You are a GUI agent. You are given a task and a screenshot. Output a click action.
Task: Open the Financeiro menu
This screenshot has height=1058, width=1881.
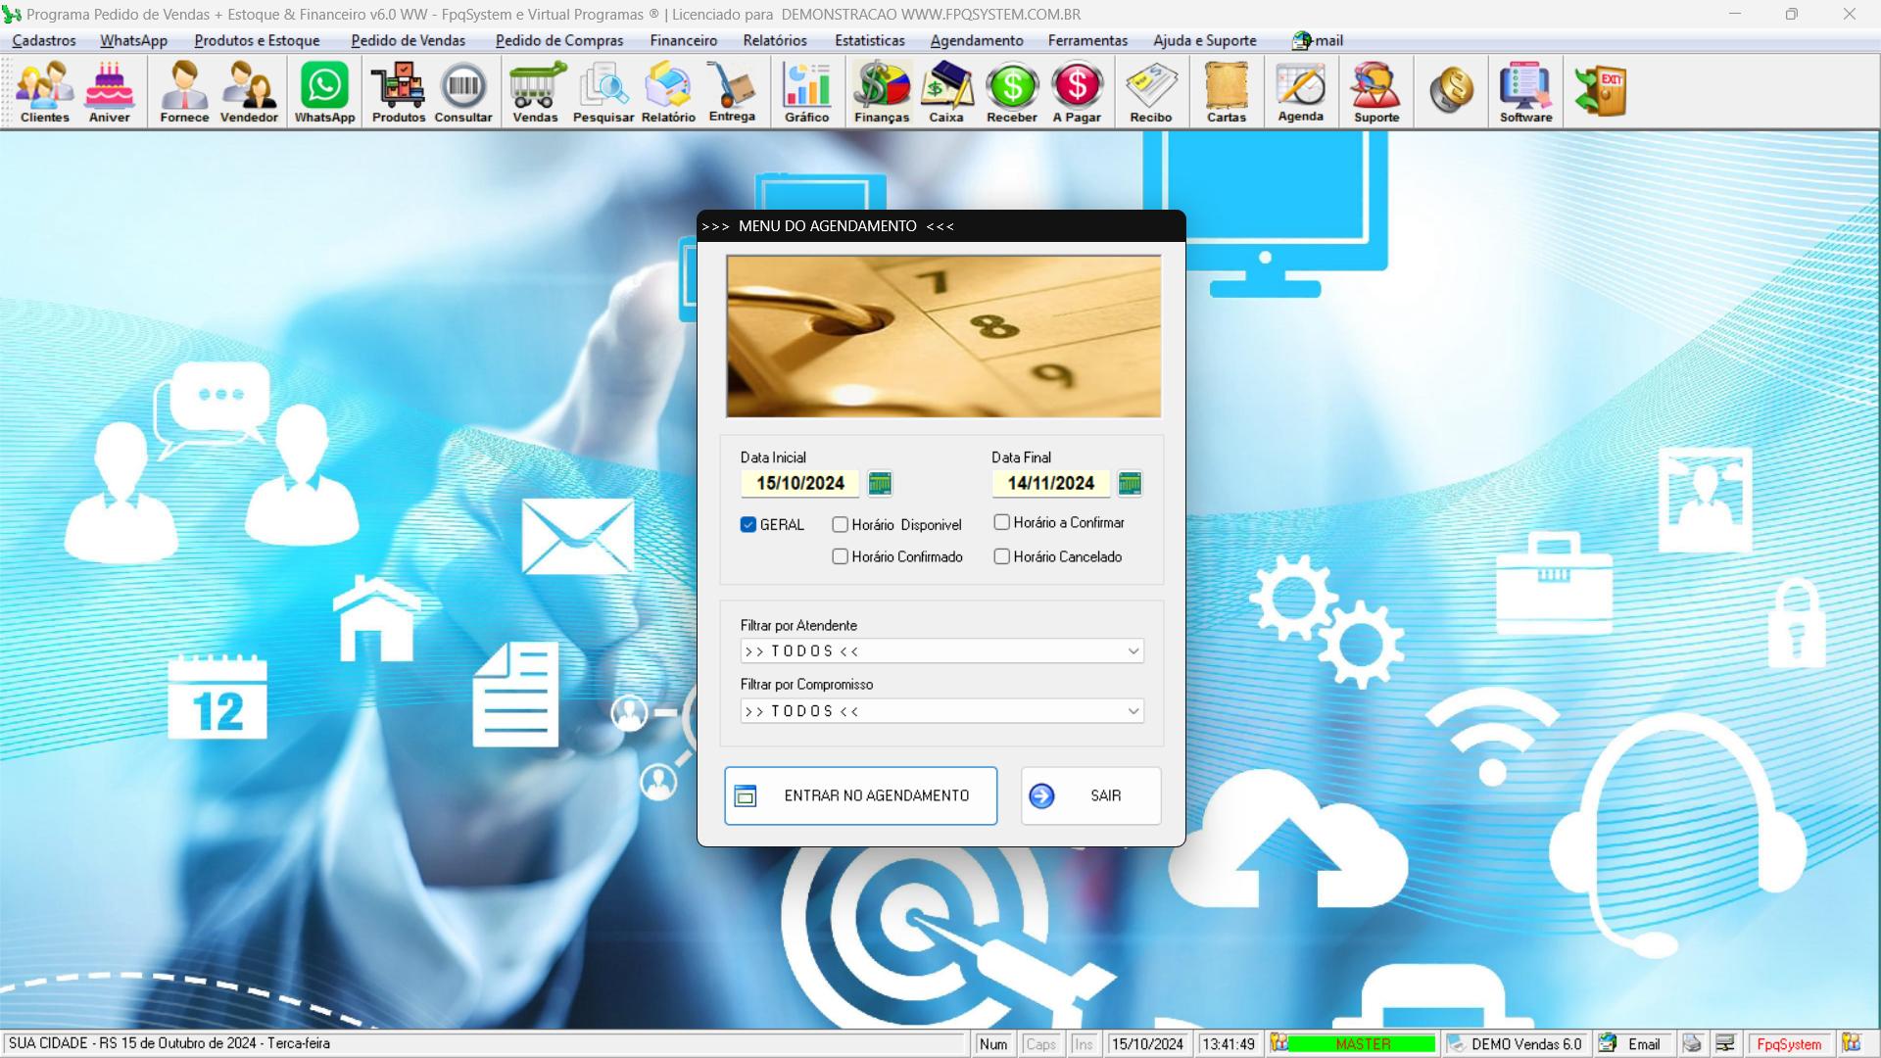(x=682, y=40)
